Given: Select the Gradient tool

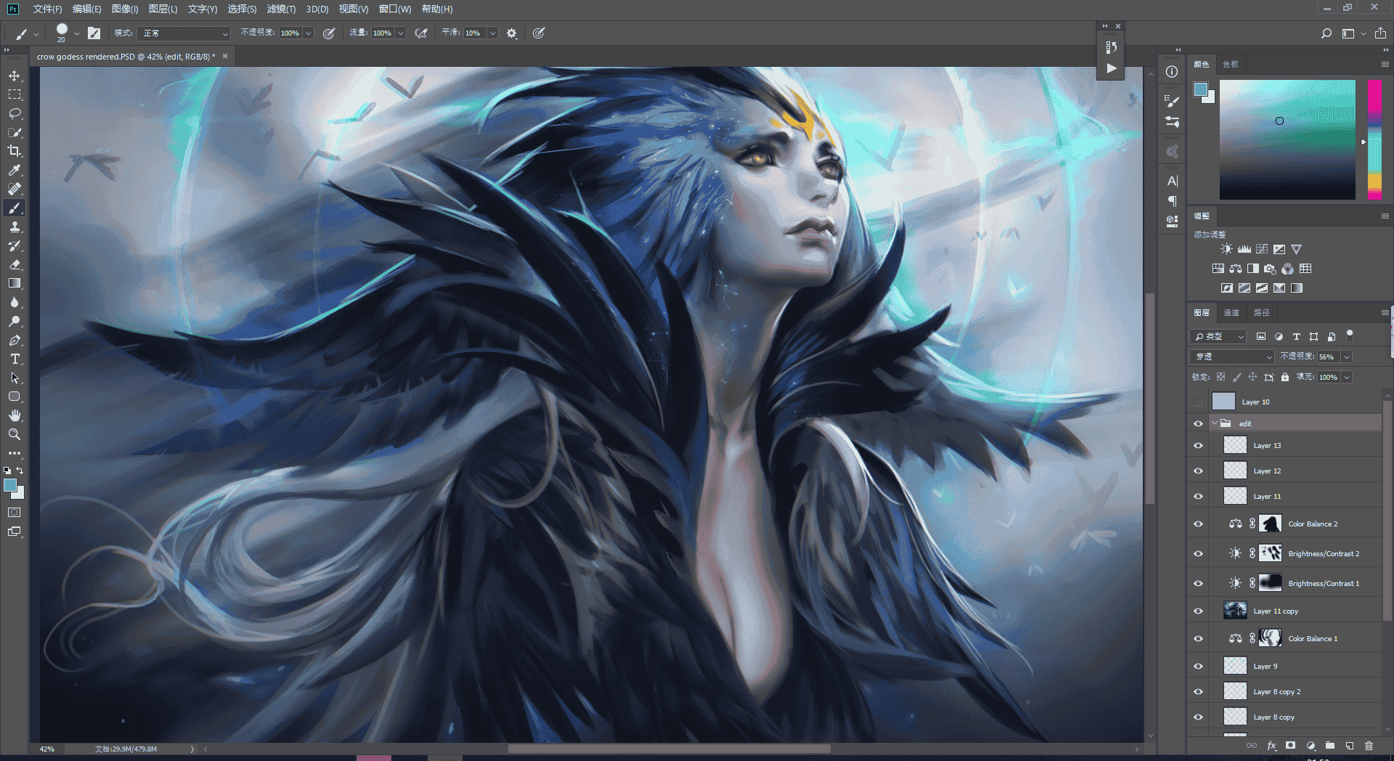Looking at the screenshot, I should [x=15, y=283].
